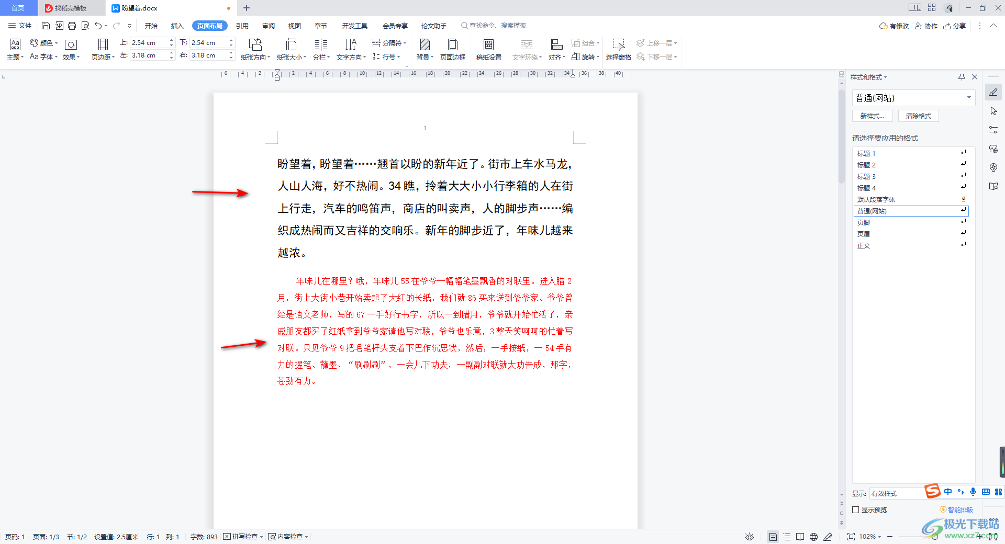Click the Print icon in quick toolbar

(72, 26)
